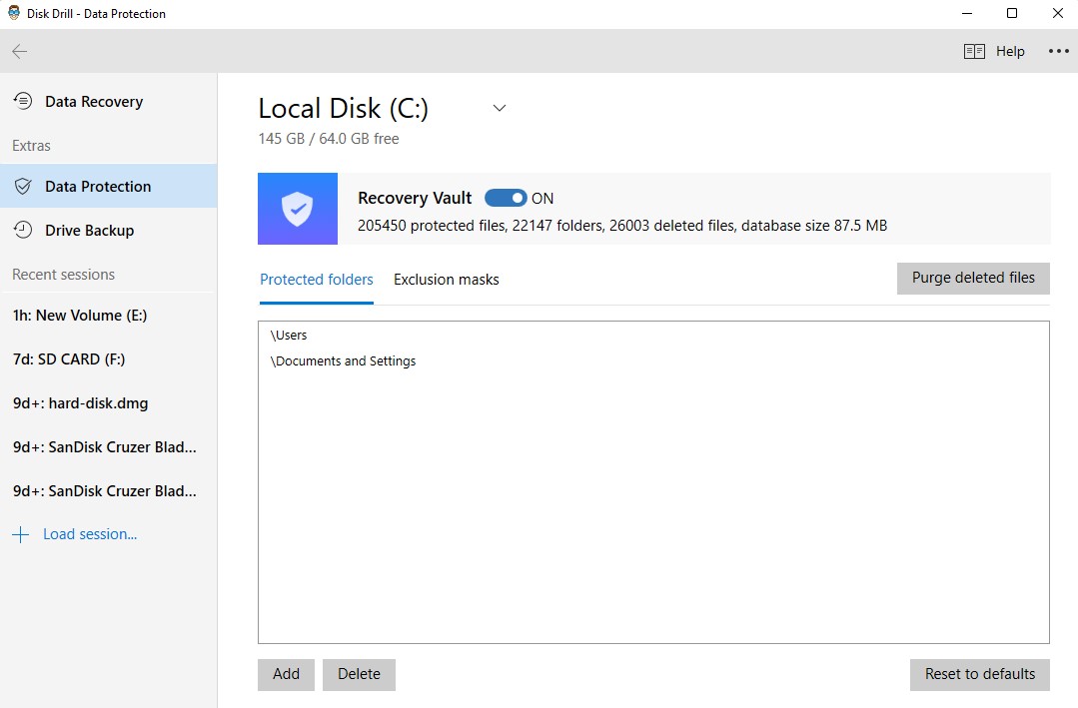Select the \Documents and Settings folder entry
This screenshot has width=1078, height=708.
point(653,361)
